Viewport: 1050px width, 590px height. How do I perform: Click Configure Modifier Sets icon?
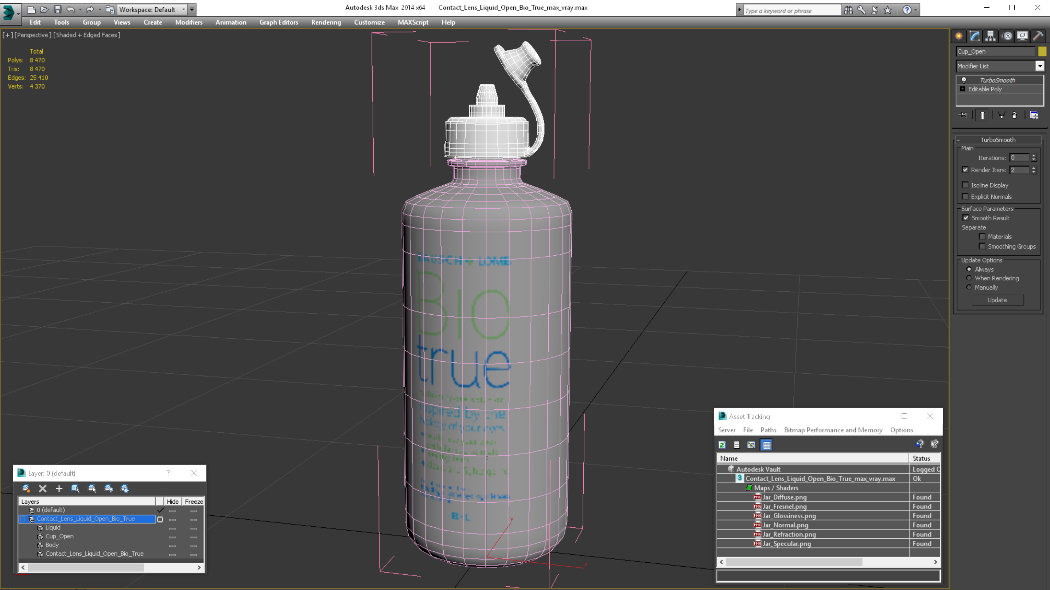coord(1034,115)
